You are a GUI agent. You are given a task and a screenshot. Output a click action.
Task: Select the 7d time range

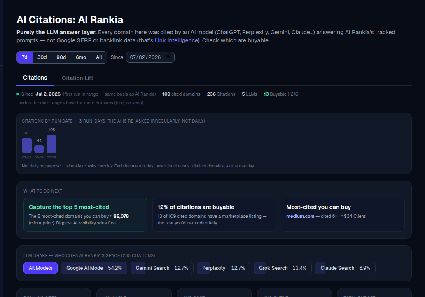click(x=24, y=57)
